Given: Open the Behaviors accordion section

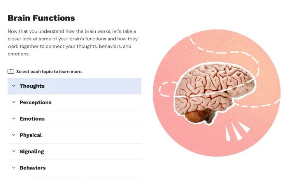Looking at the screenshot, I should pyautogui.click(x=74, y=168).
